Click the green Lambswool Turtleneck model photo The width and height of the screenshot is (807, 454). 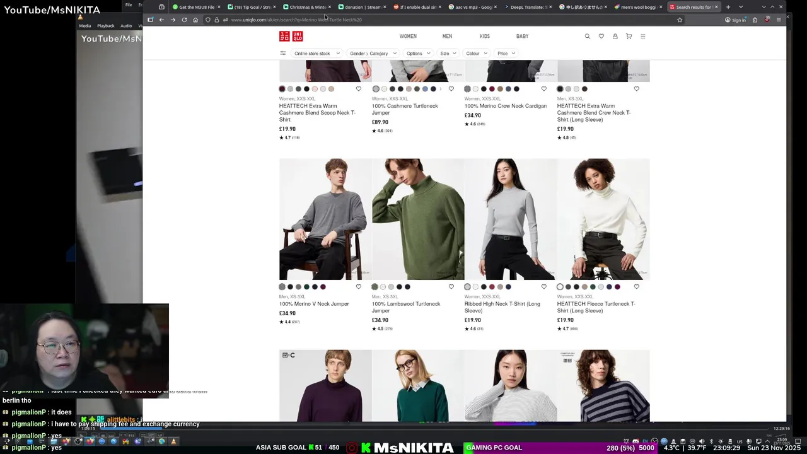coord(418,219)
